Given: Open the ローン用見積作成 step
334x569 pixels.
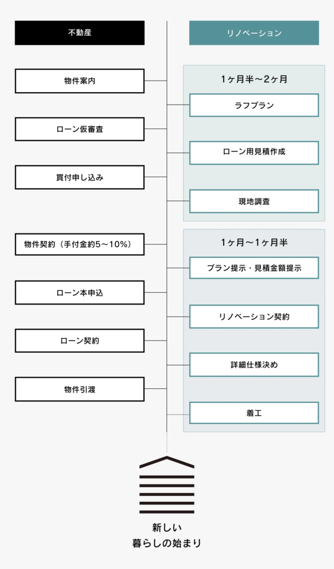Looking at the screenshot, I should point(254,153).
